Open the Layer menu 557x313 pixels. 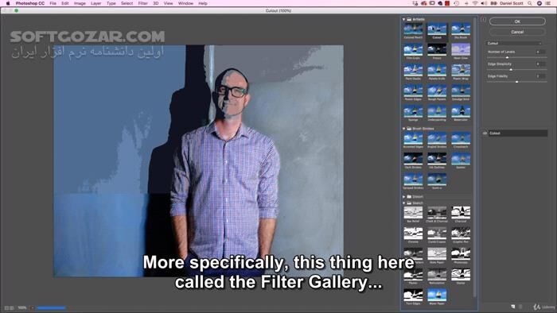(96, 3)
